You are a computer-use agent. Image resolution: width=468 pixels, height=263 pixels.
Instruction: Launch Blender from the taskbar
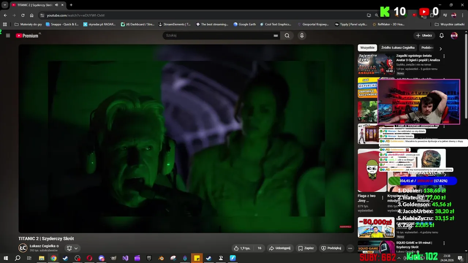point(161,258)
